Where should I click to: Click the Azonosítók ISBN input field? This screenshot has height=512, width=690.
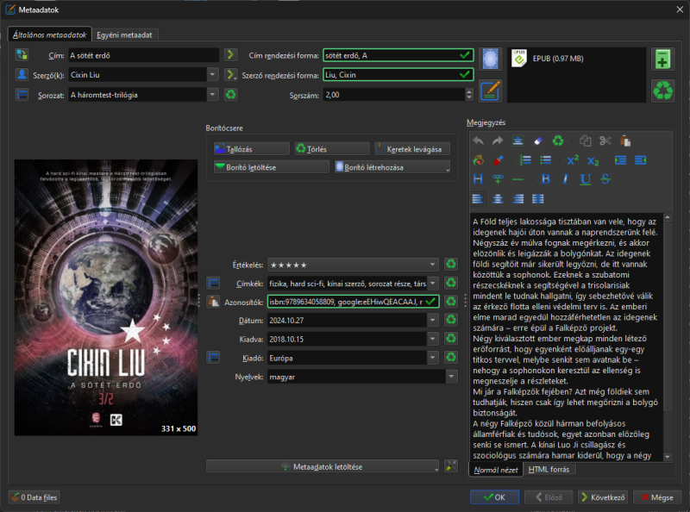pos(345,302)
